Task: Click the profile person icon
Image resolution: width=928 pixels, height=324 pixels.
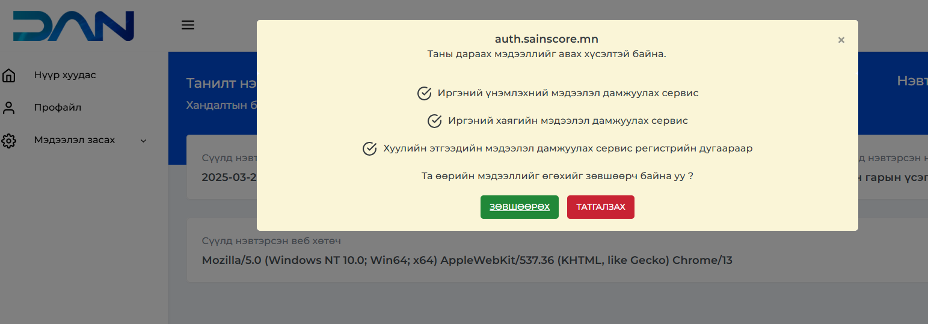Action: (x=9, y=108)
